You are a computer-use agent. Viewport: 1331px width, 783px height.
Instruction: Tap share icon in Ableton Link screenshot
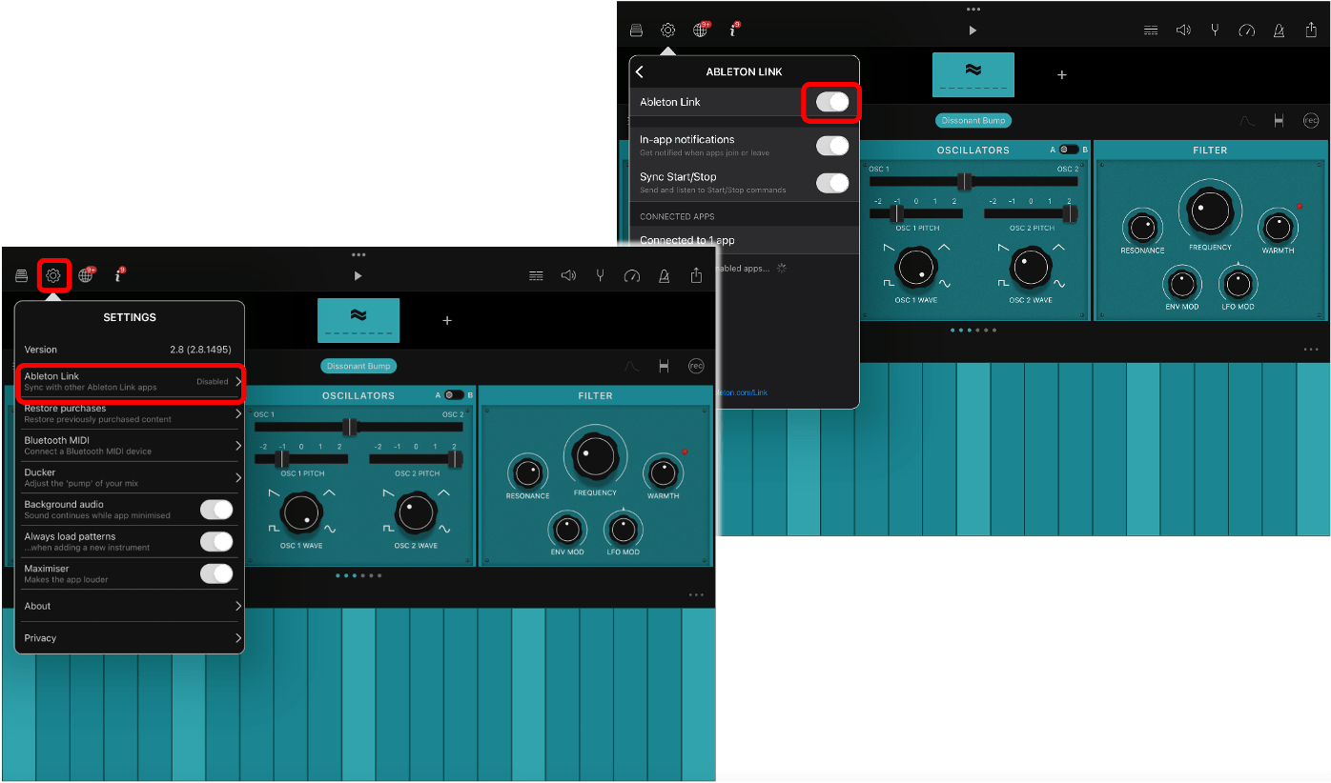tap(1311, 30)
